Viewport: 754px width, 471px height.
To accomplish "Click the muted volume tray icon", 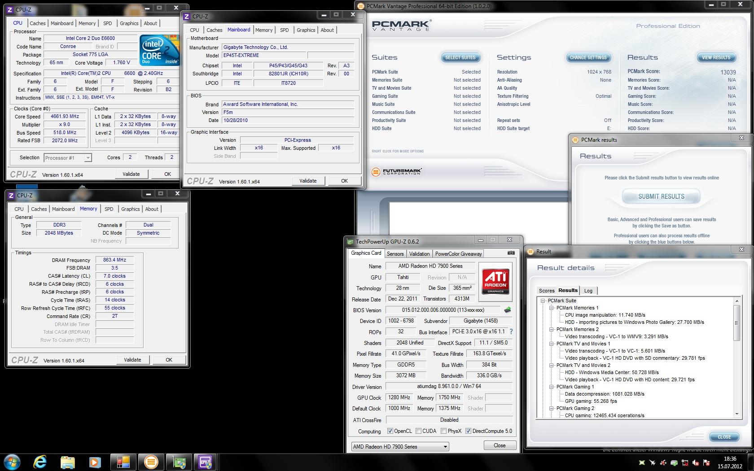I will (x=696, y=462).
